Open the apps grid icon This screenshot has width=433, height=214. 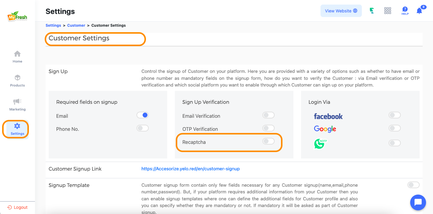pyautogui.click(x=388, y=11)
